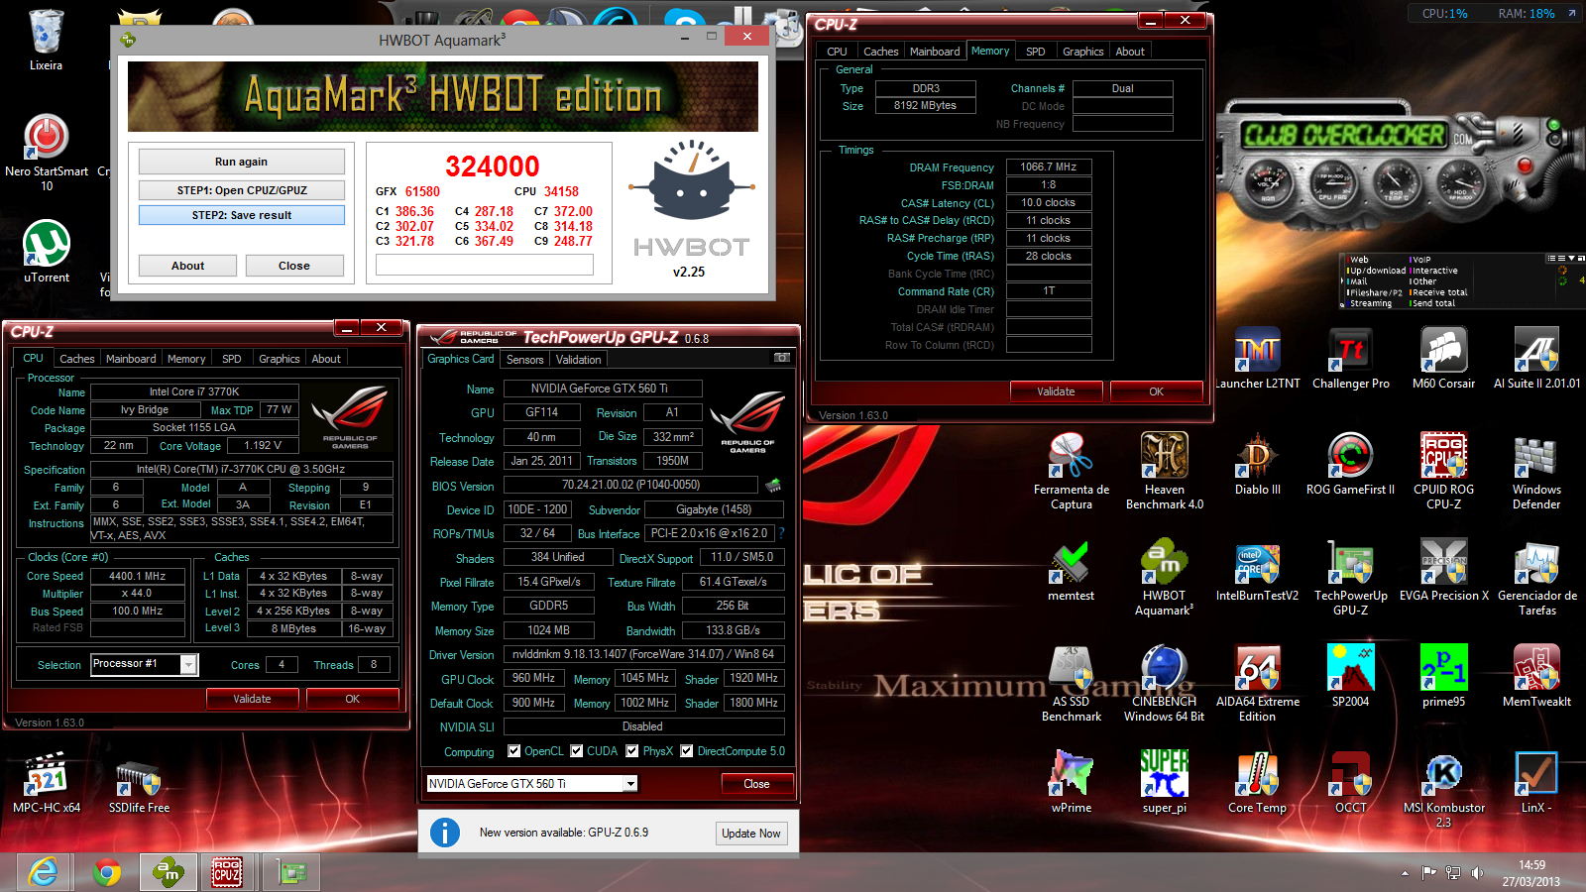Launch super_pi desktop shortcut
The image size is (1586, 892).
click(x=1165, y=782)
